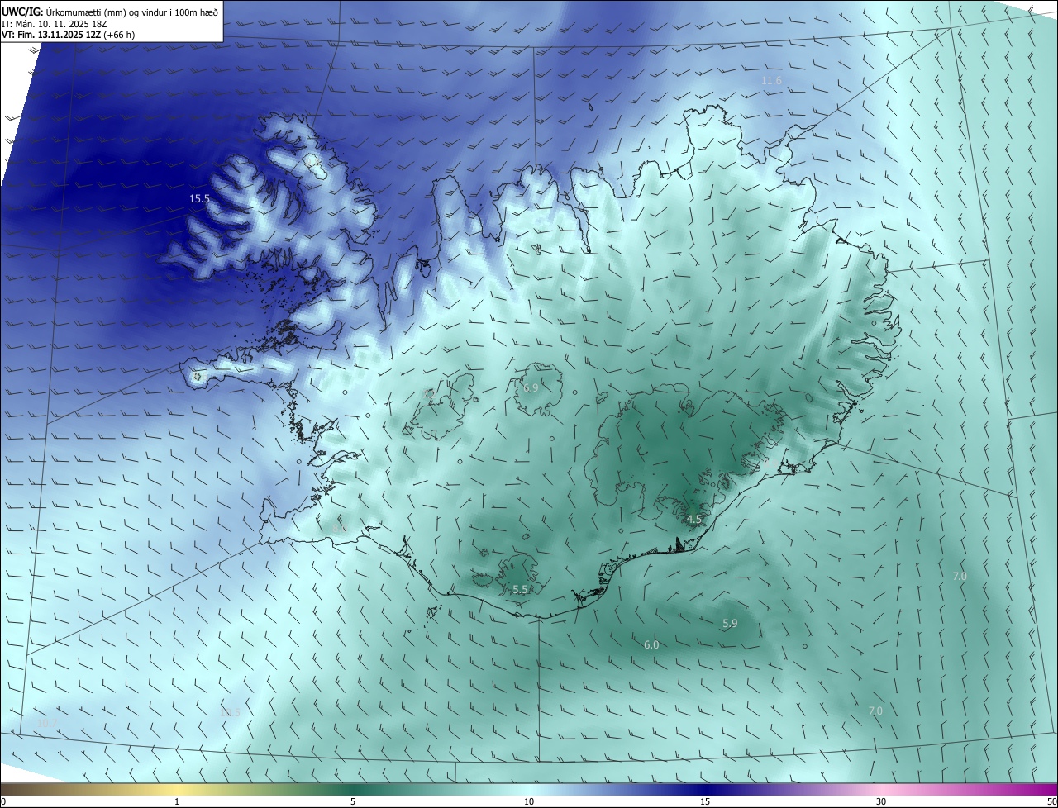The width and height of the screenshot is (1058, 808).
Task: Click the 1 tick on the color scale
Action: (x=177, y=801)
